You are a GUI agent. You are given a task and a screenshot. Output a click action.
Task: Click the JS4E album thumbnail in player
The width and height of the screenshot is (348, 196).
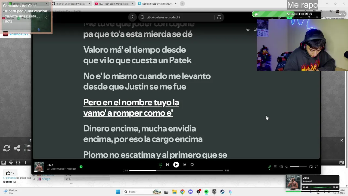(39, 167)
